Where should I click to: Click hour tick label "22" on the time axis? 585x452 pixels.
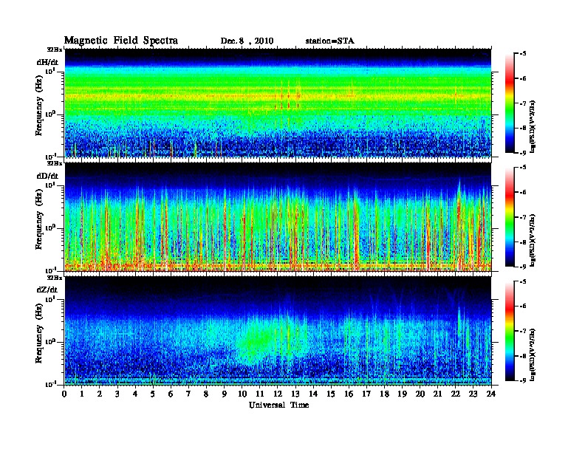tap(456, 394)
